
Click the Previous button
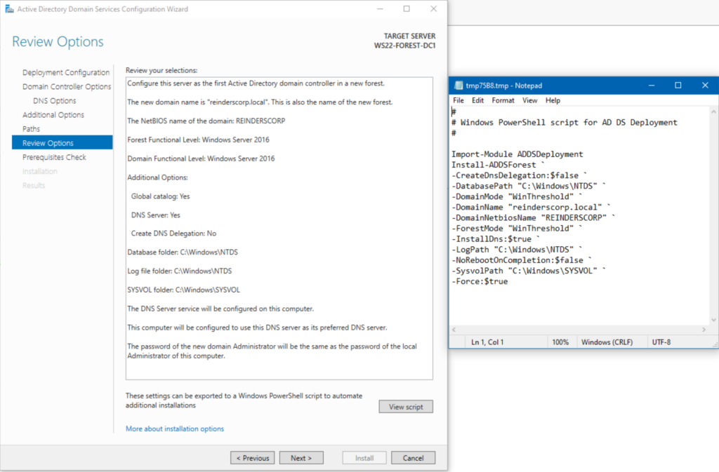point(253,458)
